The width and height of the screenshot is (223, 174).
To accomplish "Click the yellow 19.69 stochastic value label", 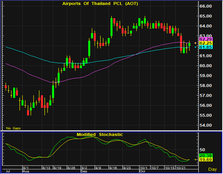I will click(206, 160).
